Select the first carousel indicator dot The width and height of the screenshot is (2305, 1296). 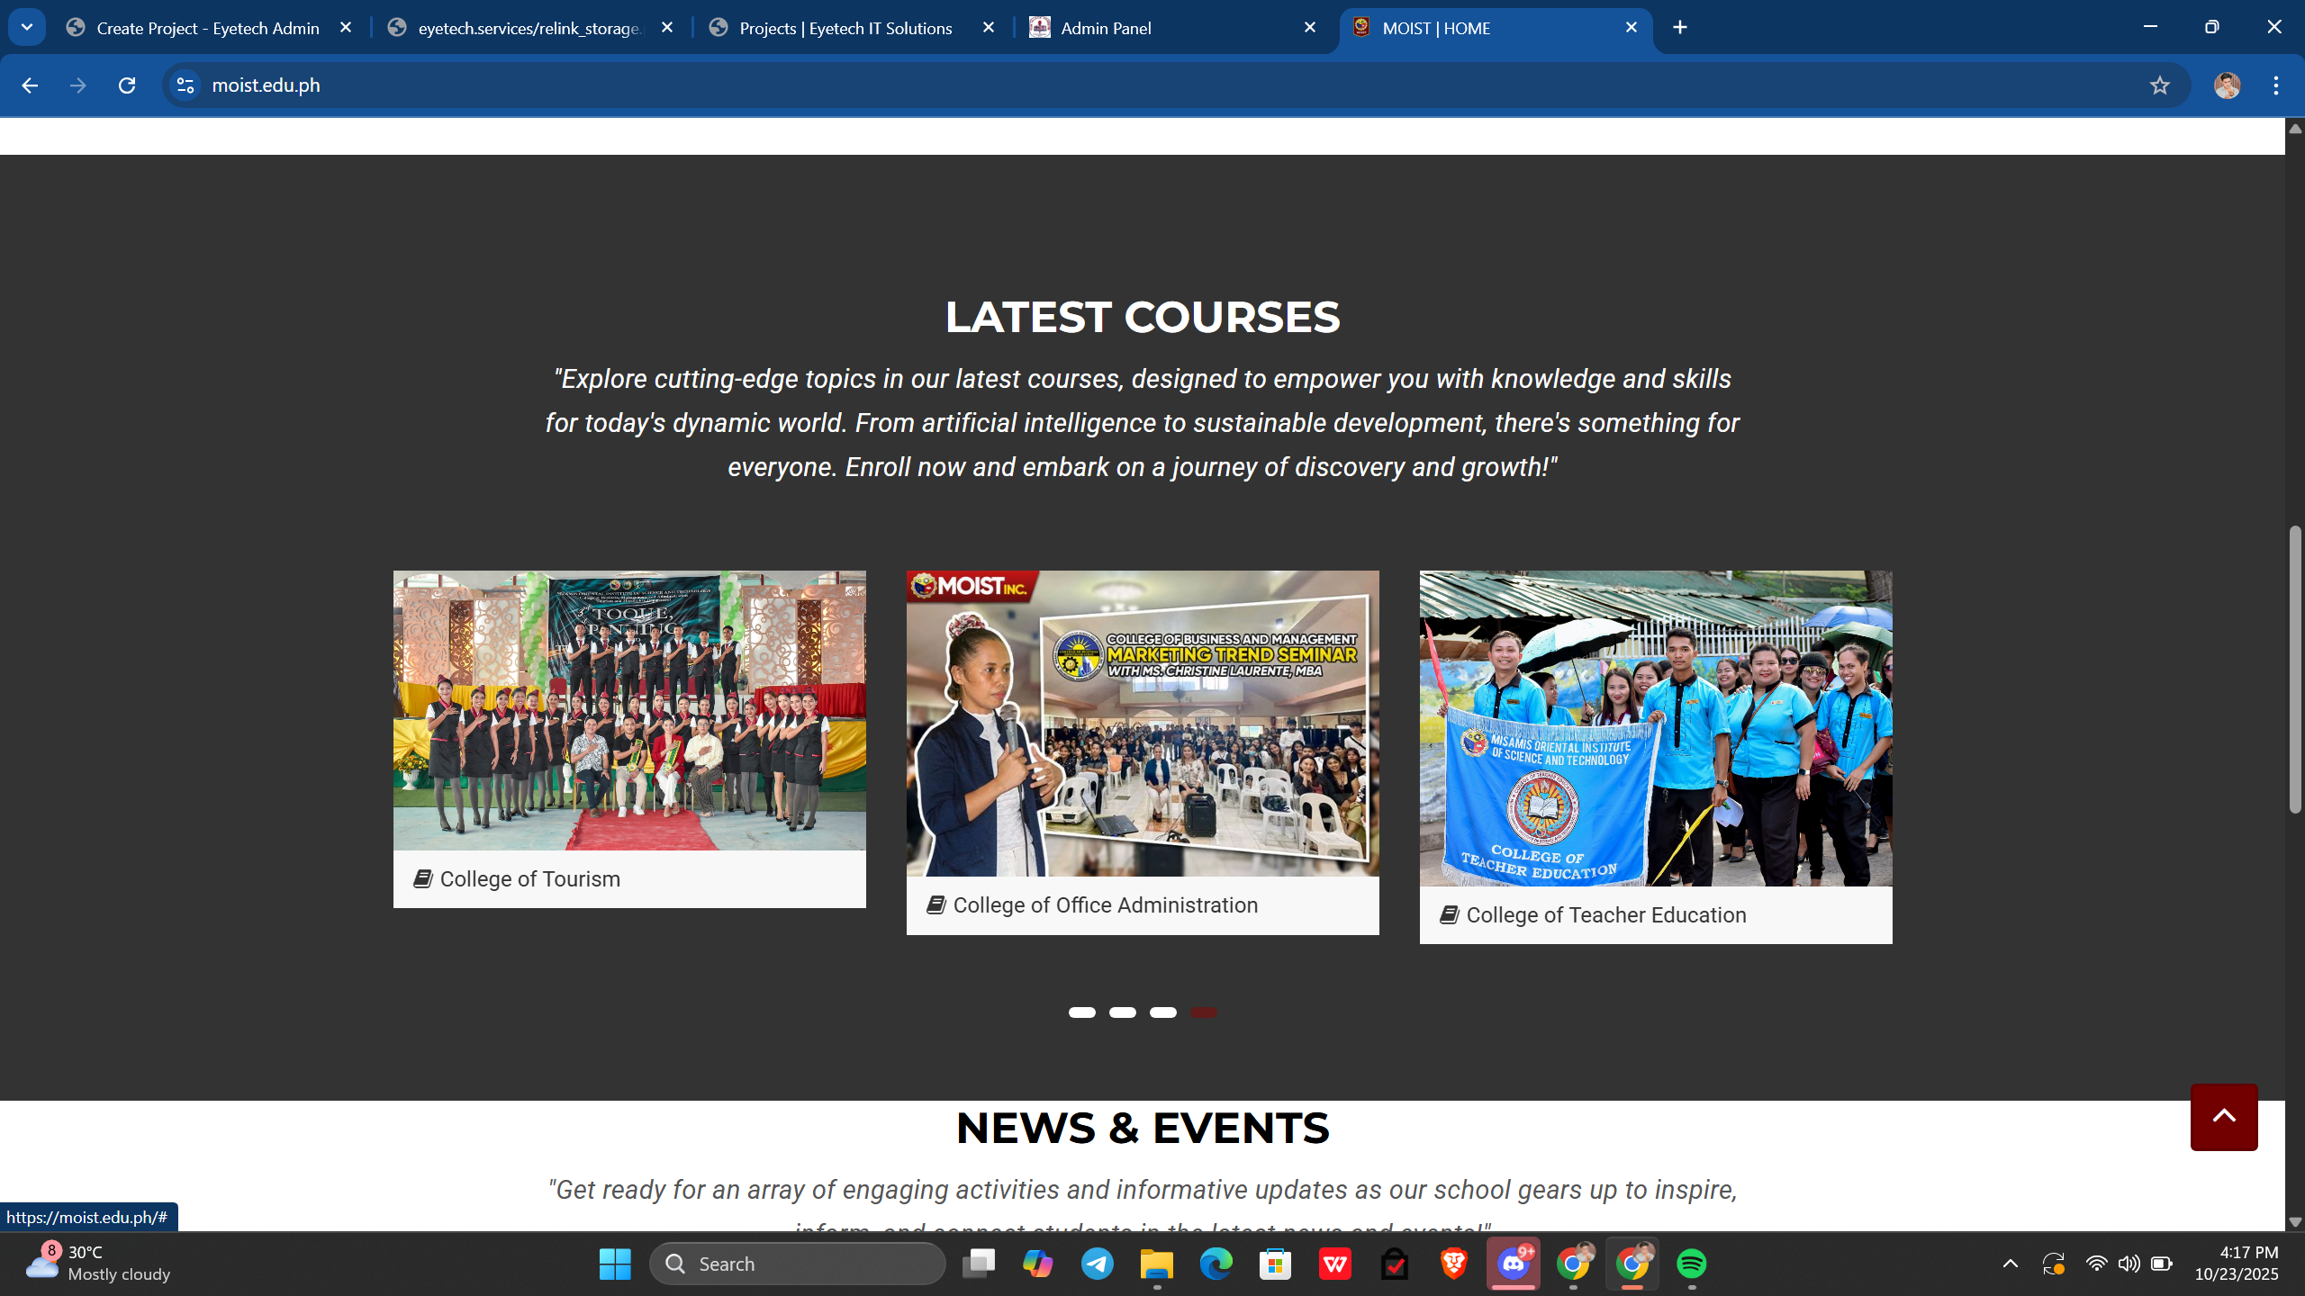(x=1081, y=1012)
